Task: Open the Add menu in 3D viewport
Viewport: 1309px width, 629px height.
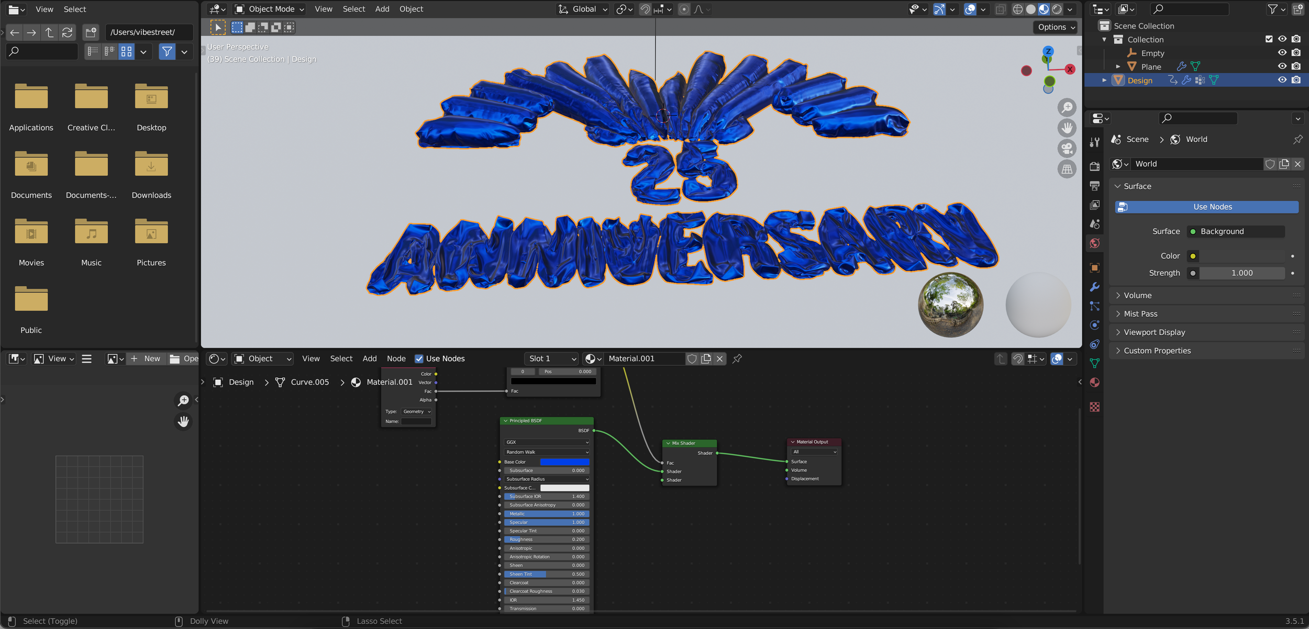Action: point(382,9)
